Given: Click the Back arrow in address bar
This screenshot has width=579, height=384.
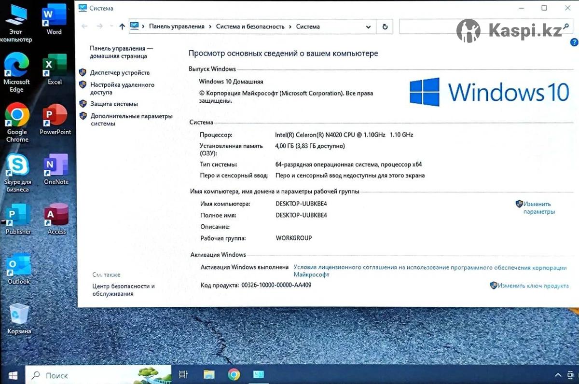Looking at the screenshot, I should [x=85, y=27].
